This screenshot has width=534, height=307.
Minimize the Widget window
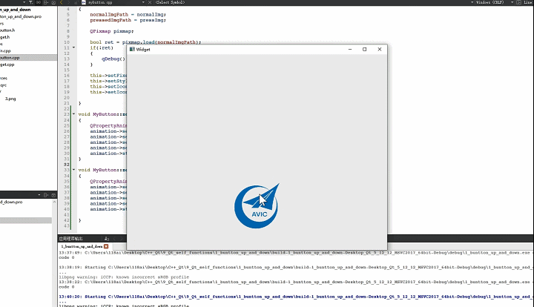click(350, 50)
